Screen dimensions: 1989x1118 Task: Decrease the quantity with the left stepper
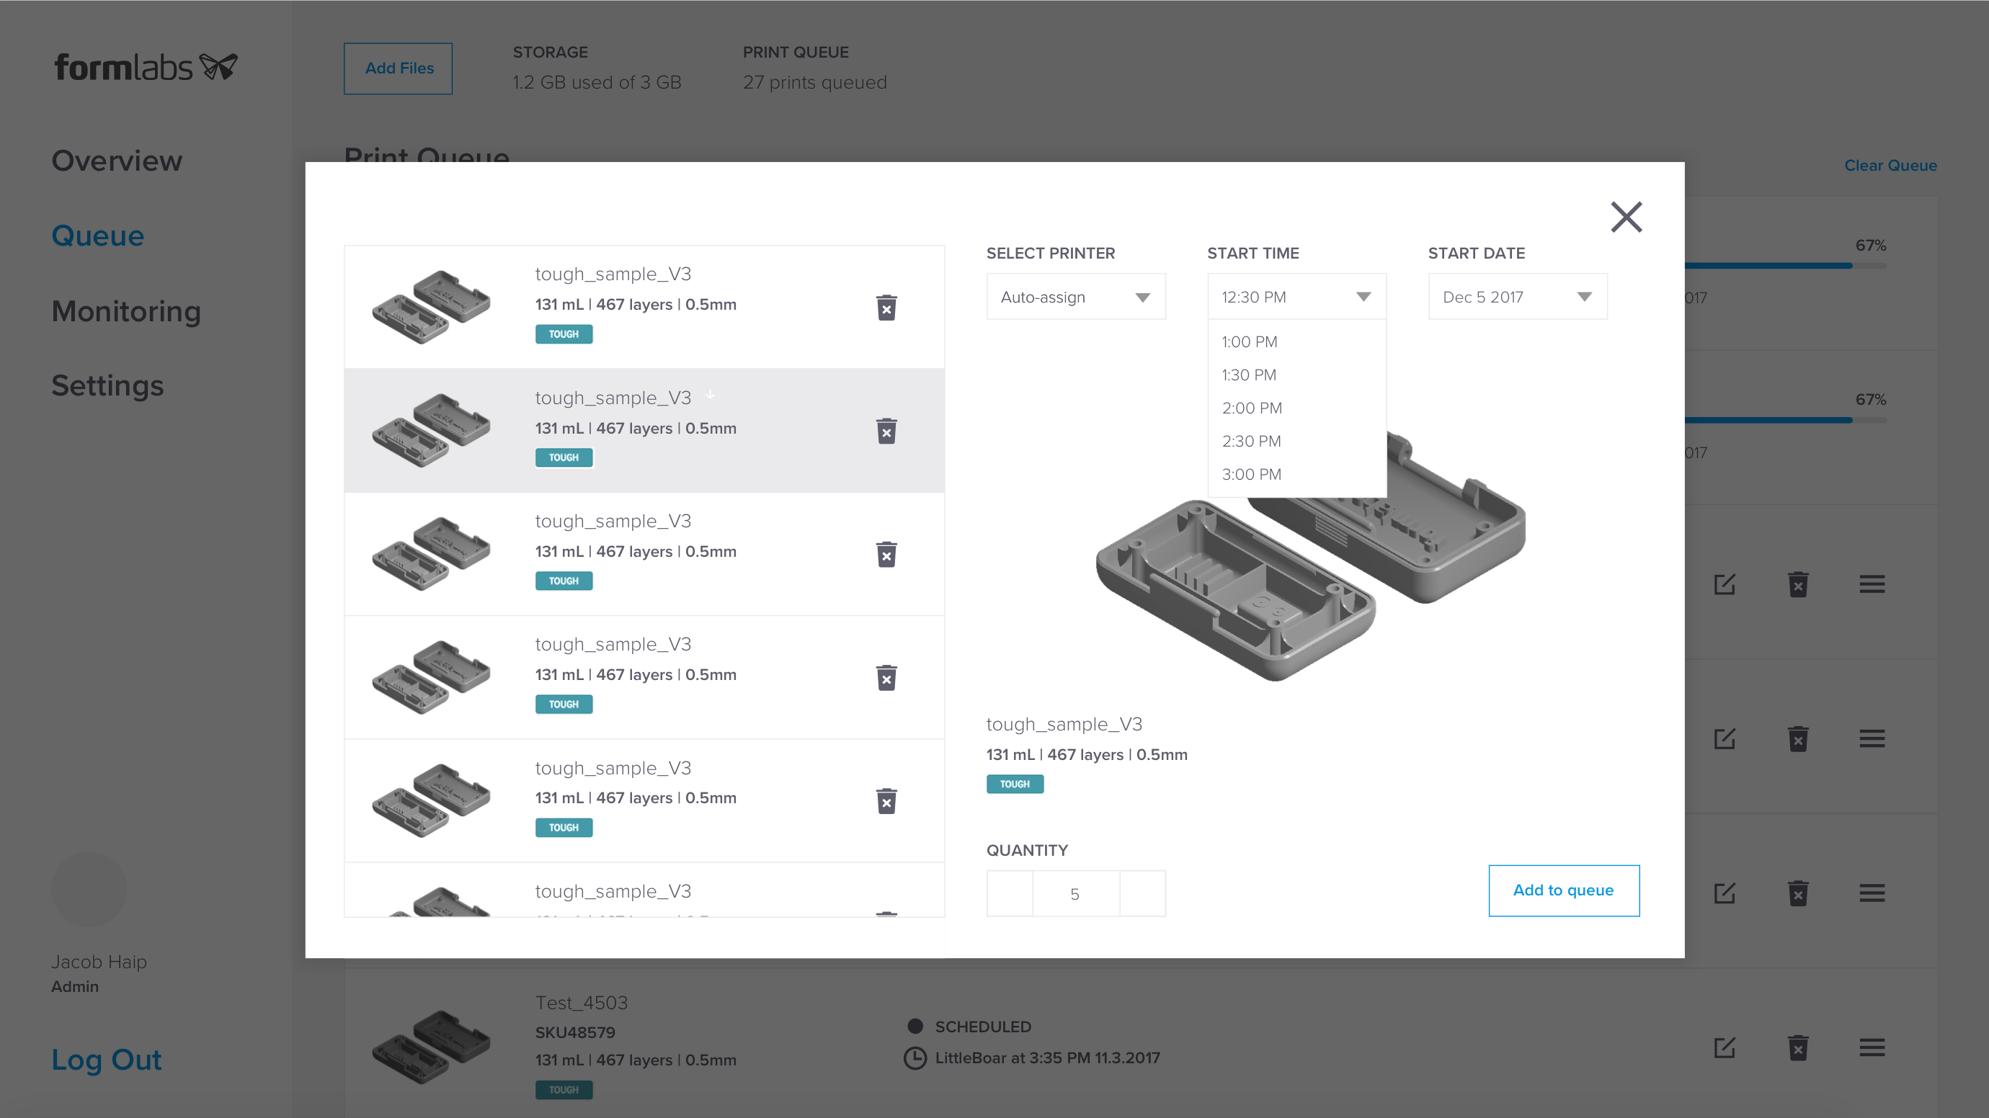[1010, 893]
